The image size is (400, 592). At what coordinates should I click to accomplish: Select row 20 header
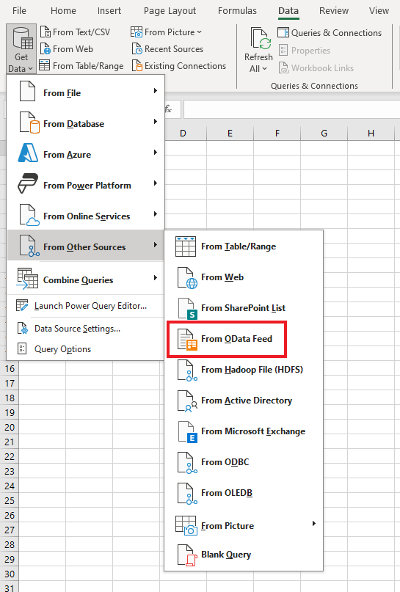click(x=10, y=427)
